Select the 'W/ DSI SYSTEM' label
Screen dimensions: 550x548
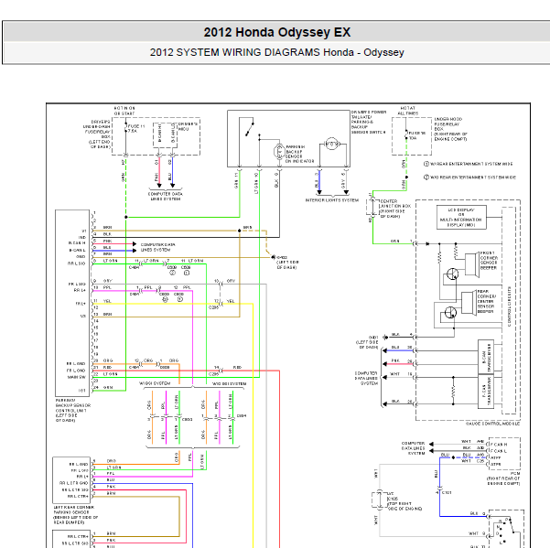[x=155, y=383]
